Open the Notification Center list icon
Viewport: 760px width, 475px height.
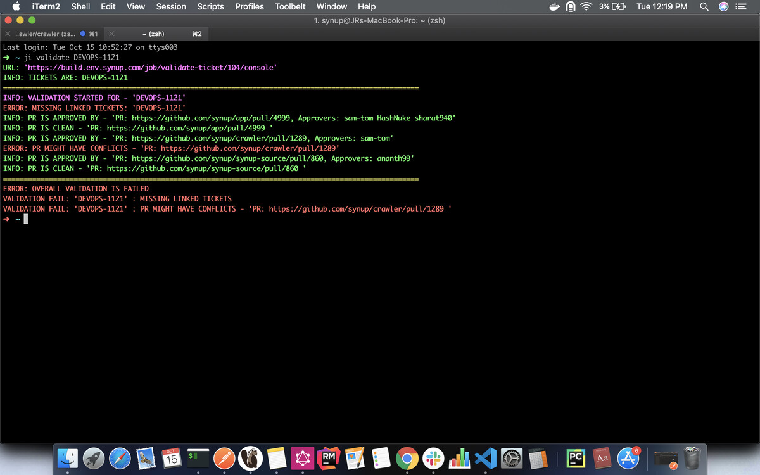tap(742, 6)
